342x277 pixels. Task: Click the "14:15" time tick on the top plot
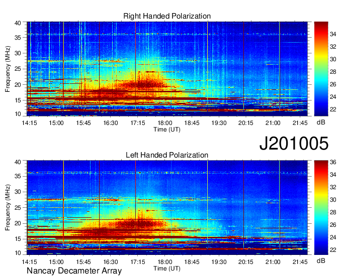click(30, 123)
